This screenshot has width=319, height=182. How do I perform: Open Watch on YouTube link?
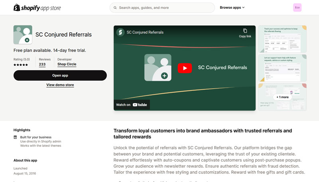132,105
